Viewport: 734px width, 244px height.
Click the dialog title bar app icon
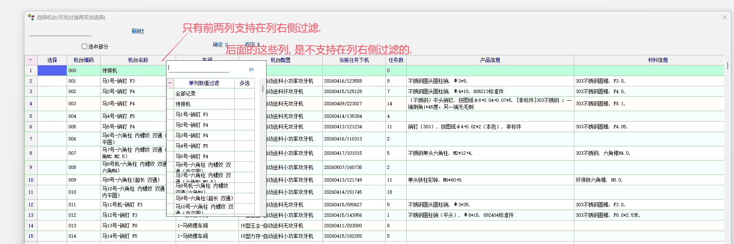31,17
